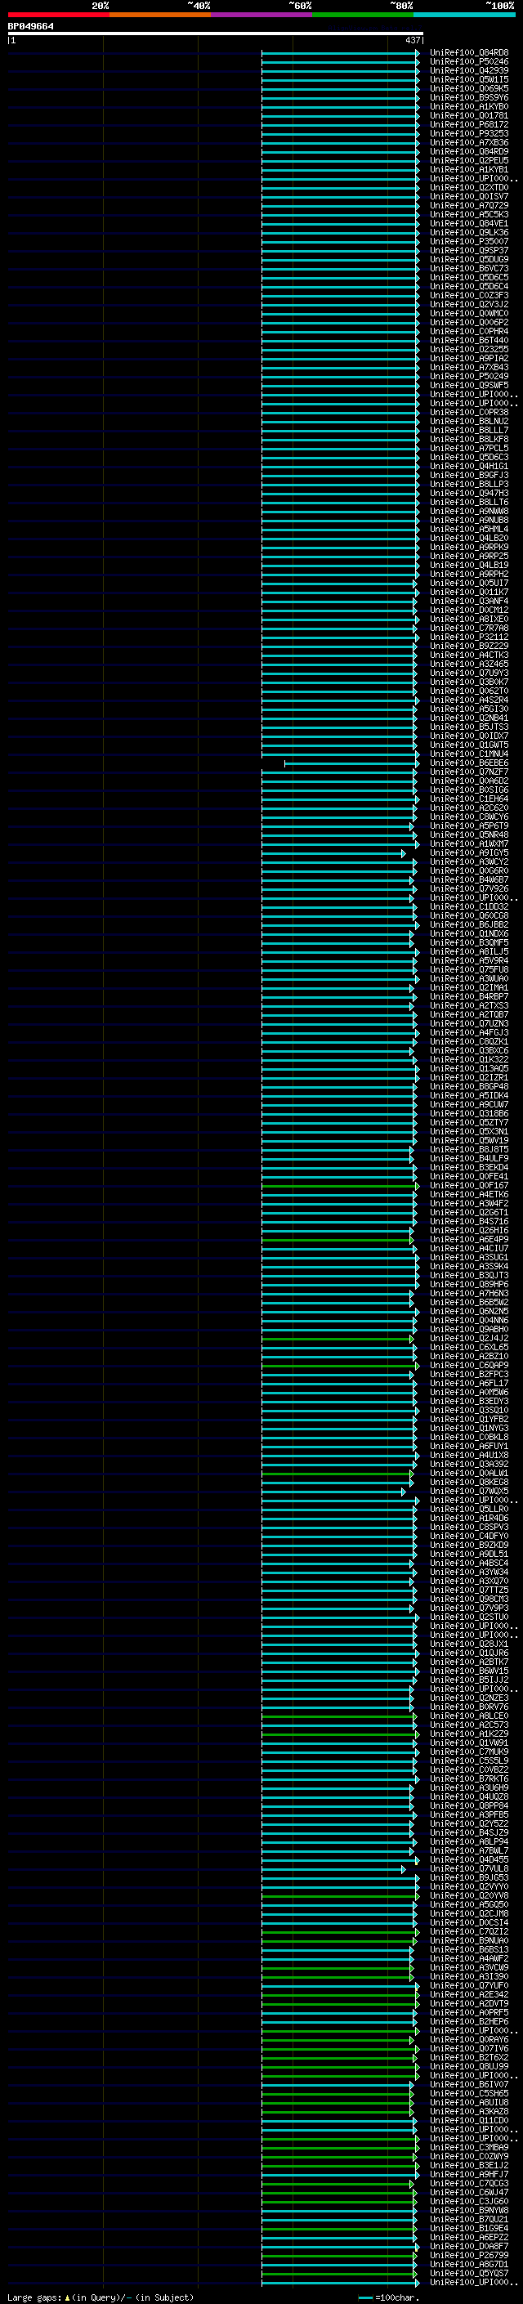
Task: Click the orange ~40% identity legend segment
Action: [160, 15]
